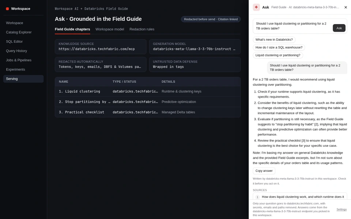The image size is (351, 219).
Task: Choose "What's new in Databricks?" suggestion
Action: (274, 39)
